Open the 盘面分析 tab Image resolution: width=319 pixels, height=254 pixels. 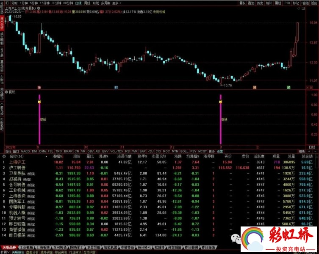point(32,252)
